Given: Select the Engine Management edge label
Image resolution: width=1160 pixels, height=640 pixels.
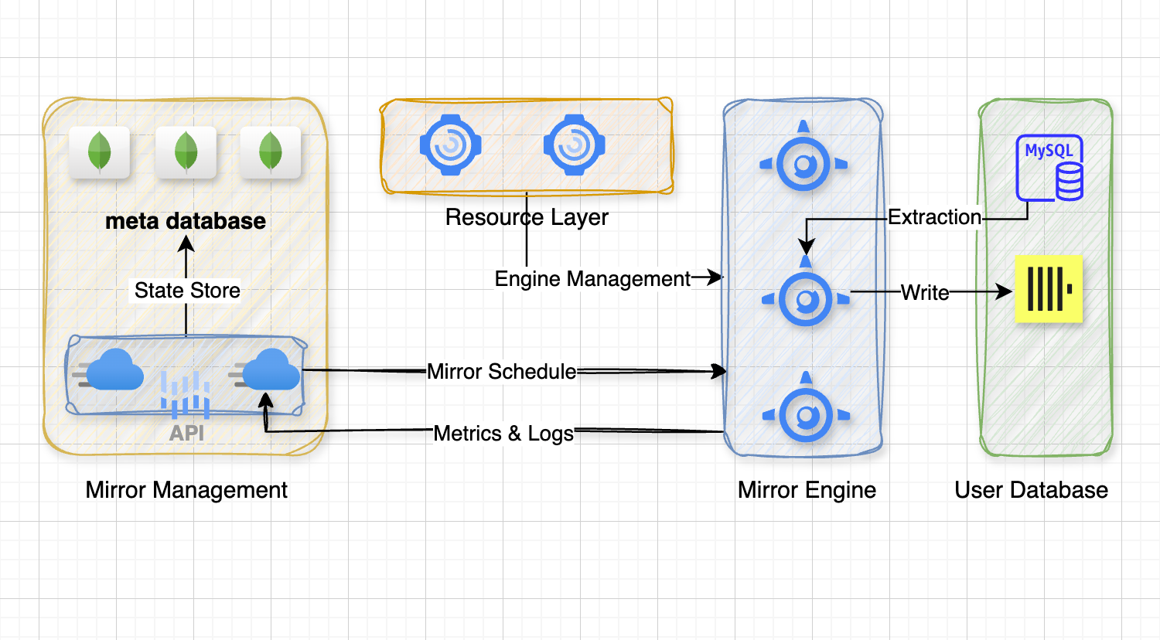Looking at the screenshot, I should (592, 278).
